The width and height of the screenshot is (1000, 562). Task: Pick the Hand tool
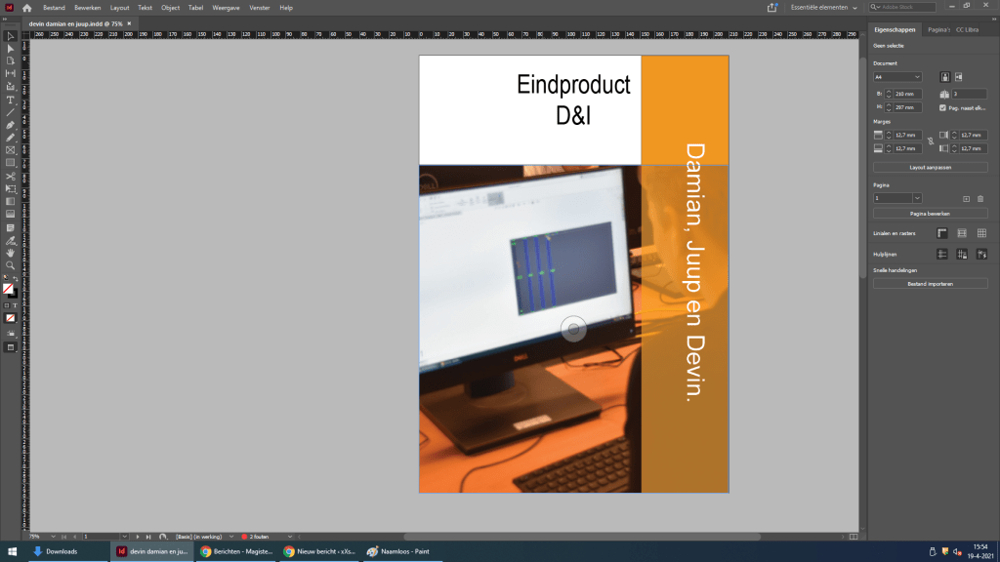point(11,253)
